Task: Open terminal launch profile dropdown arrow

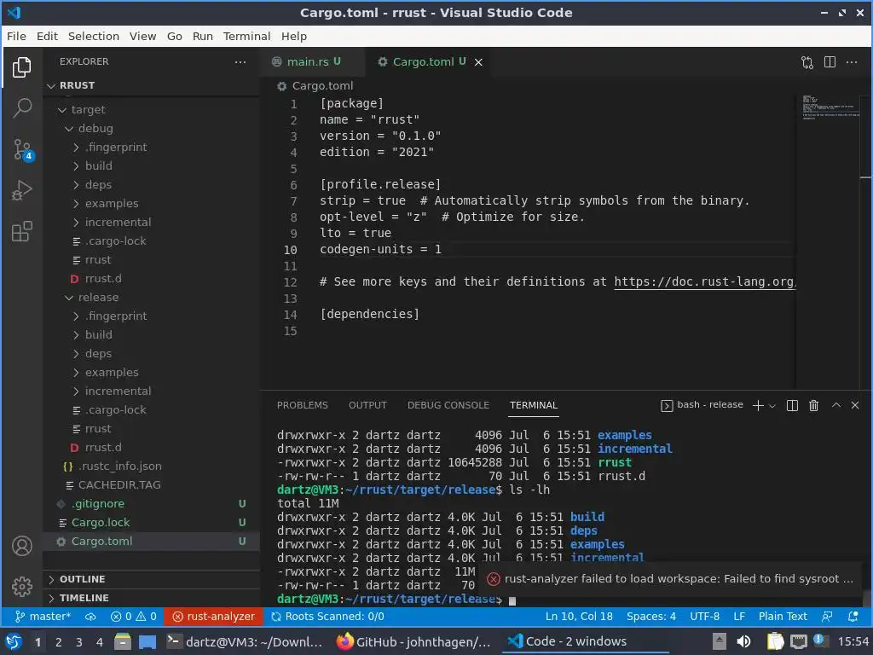Action: (x=772, y=406)
